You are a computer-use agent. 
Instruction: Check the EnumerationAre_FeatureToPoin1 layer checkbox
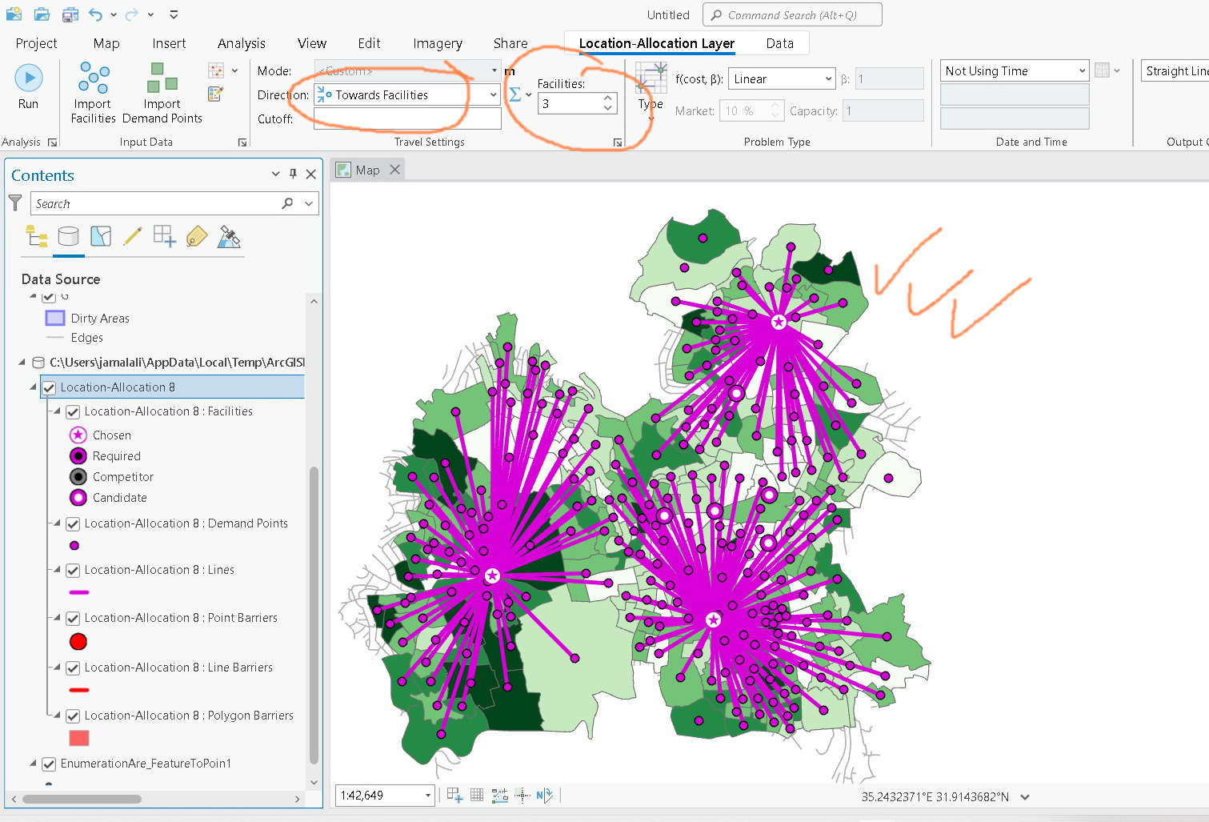pos(49,764)
